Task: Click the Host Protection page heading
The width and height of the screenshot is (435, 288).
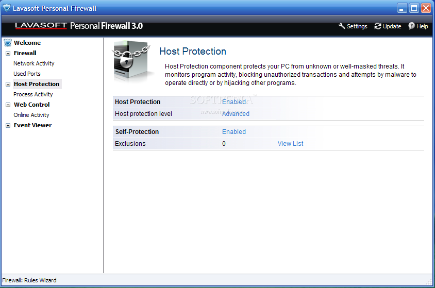Action: coord(193,52)
